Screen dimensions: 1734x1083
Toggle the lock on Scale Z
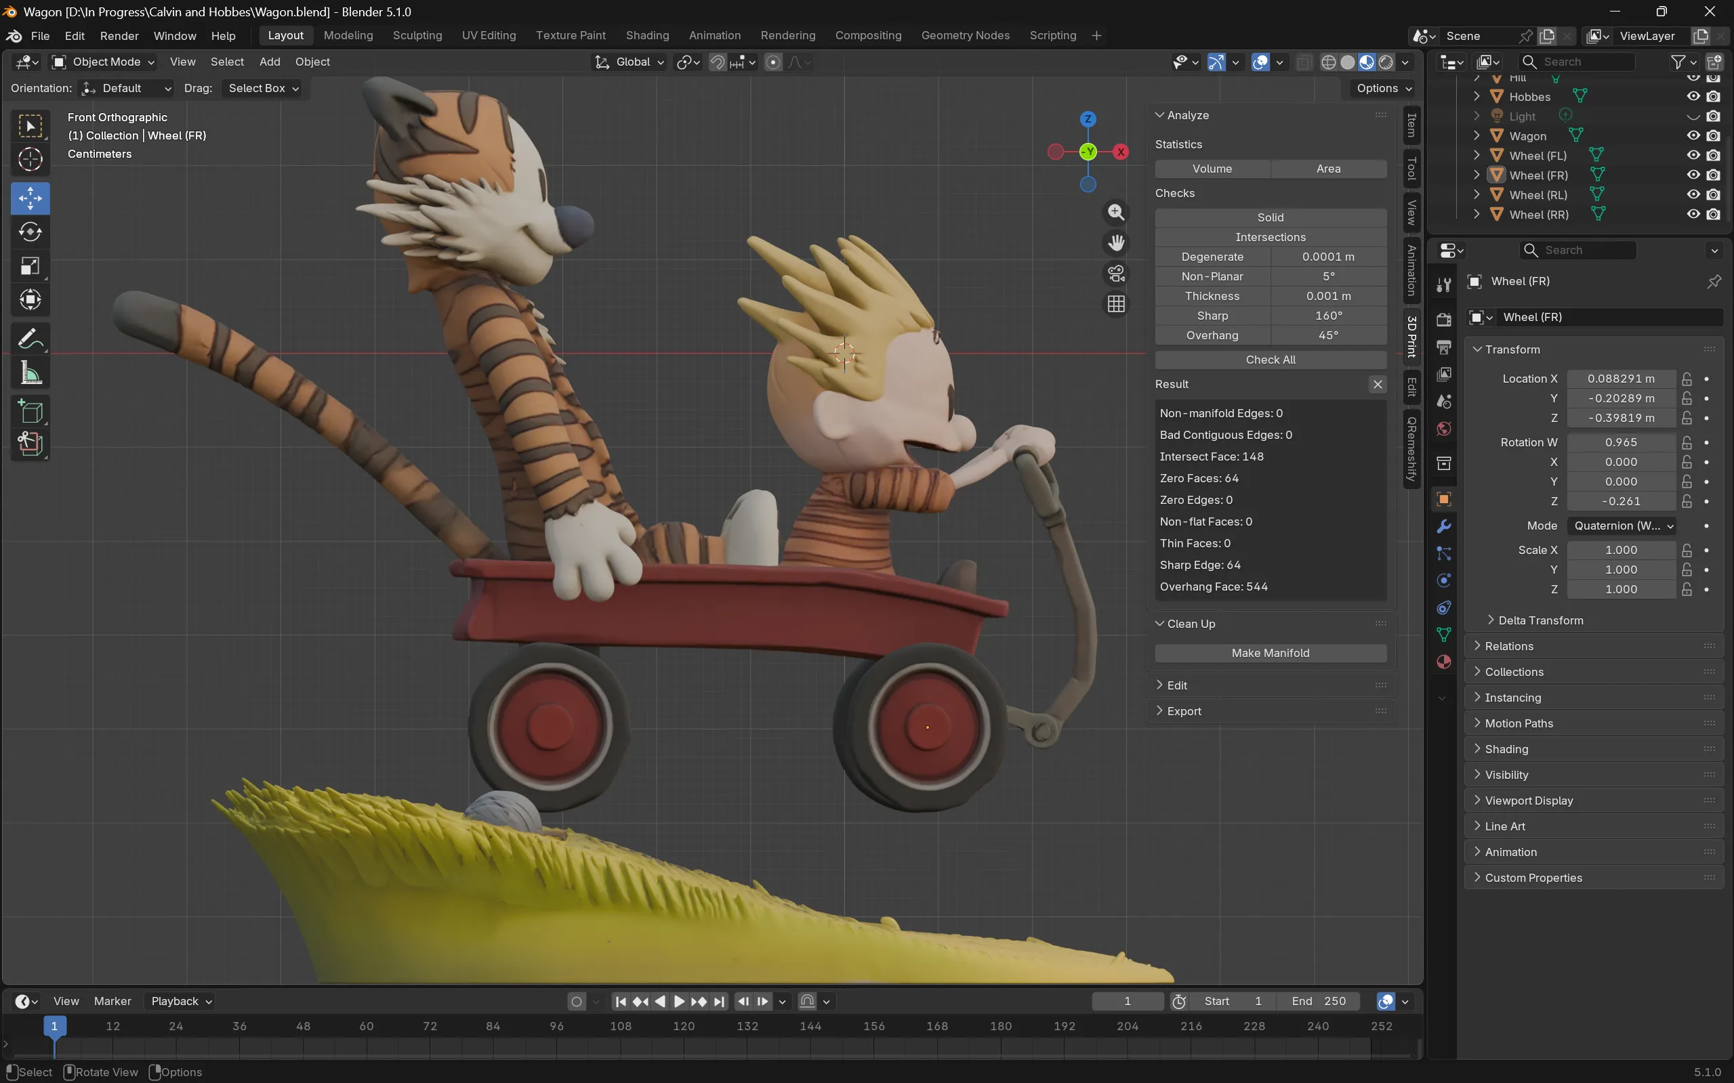coord(1687,589)
